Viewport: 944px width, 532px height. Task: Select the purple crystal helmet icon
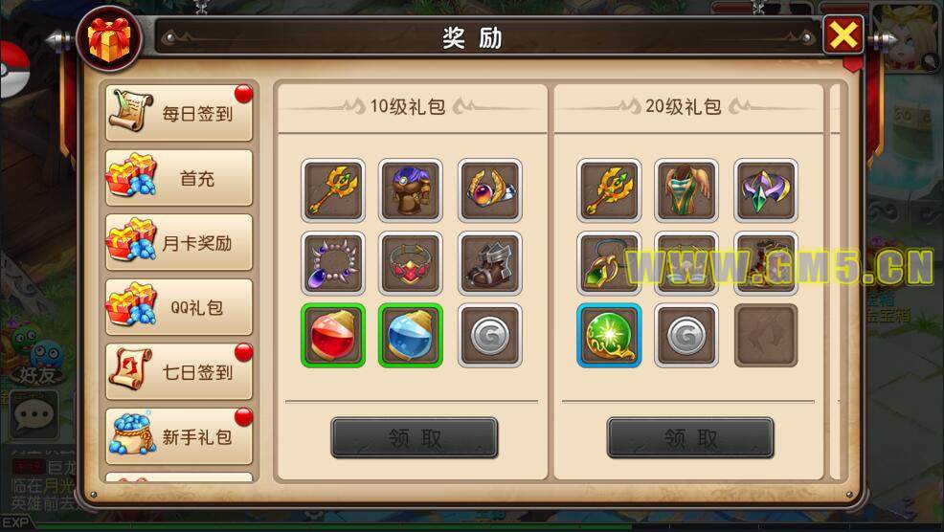pos(766,190)
